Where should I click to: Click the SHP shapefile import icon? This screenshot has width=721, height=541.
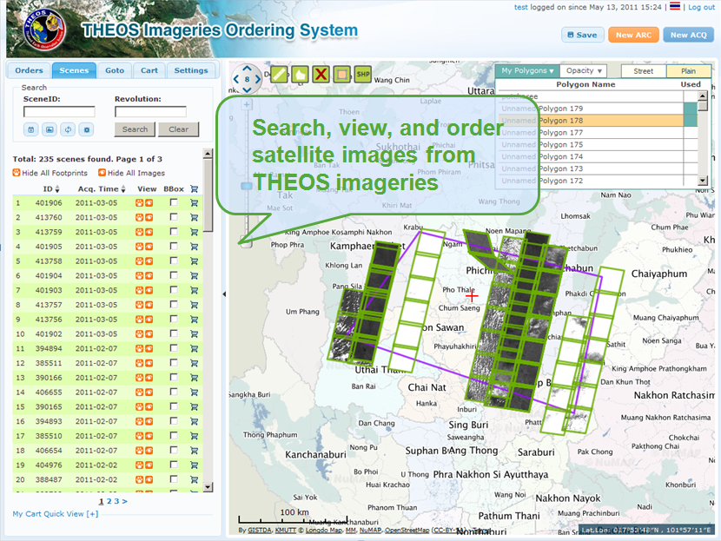click(x=363, y=74)
